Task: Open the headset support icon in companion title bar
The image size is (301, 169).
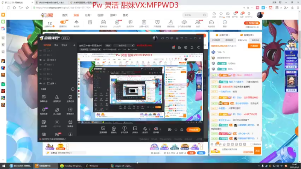Action: click(x=163, y=38)
